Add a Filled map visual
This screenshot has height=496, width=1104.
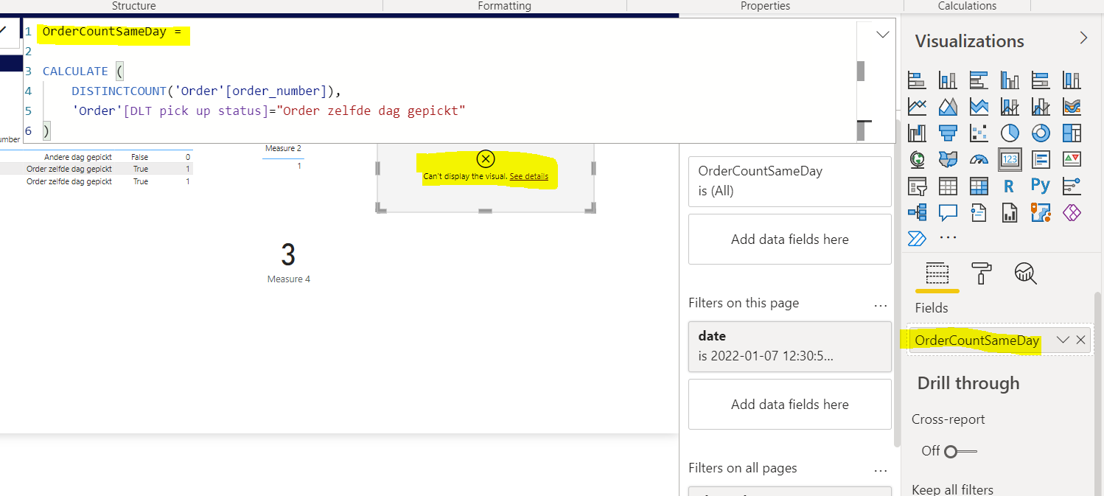tap(948, 159)
